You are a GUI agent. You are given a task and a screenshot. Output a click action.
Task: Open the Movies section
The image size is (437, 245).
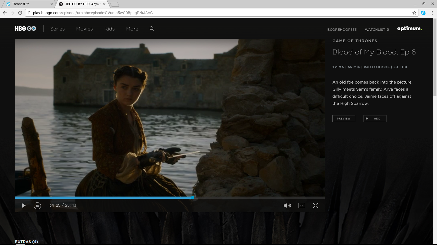click(84, 29)
